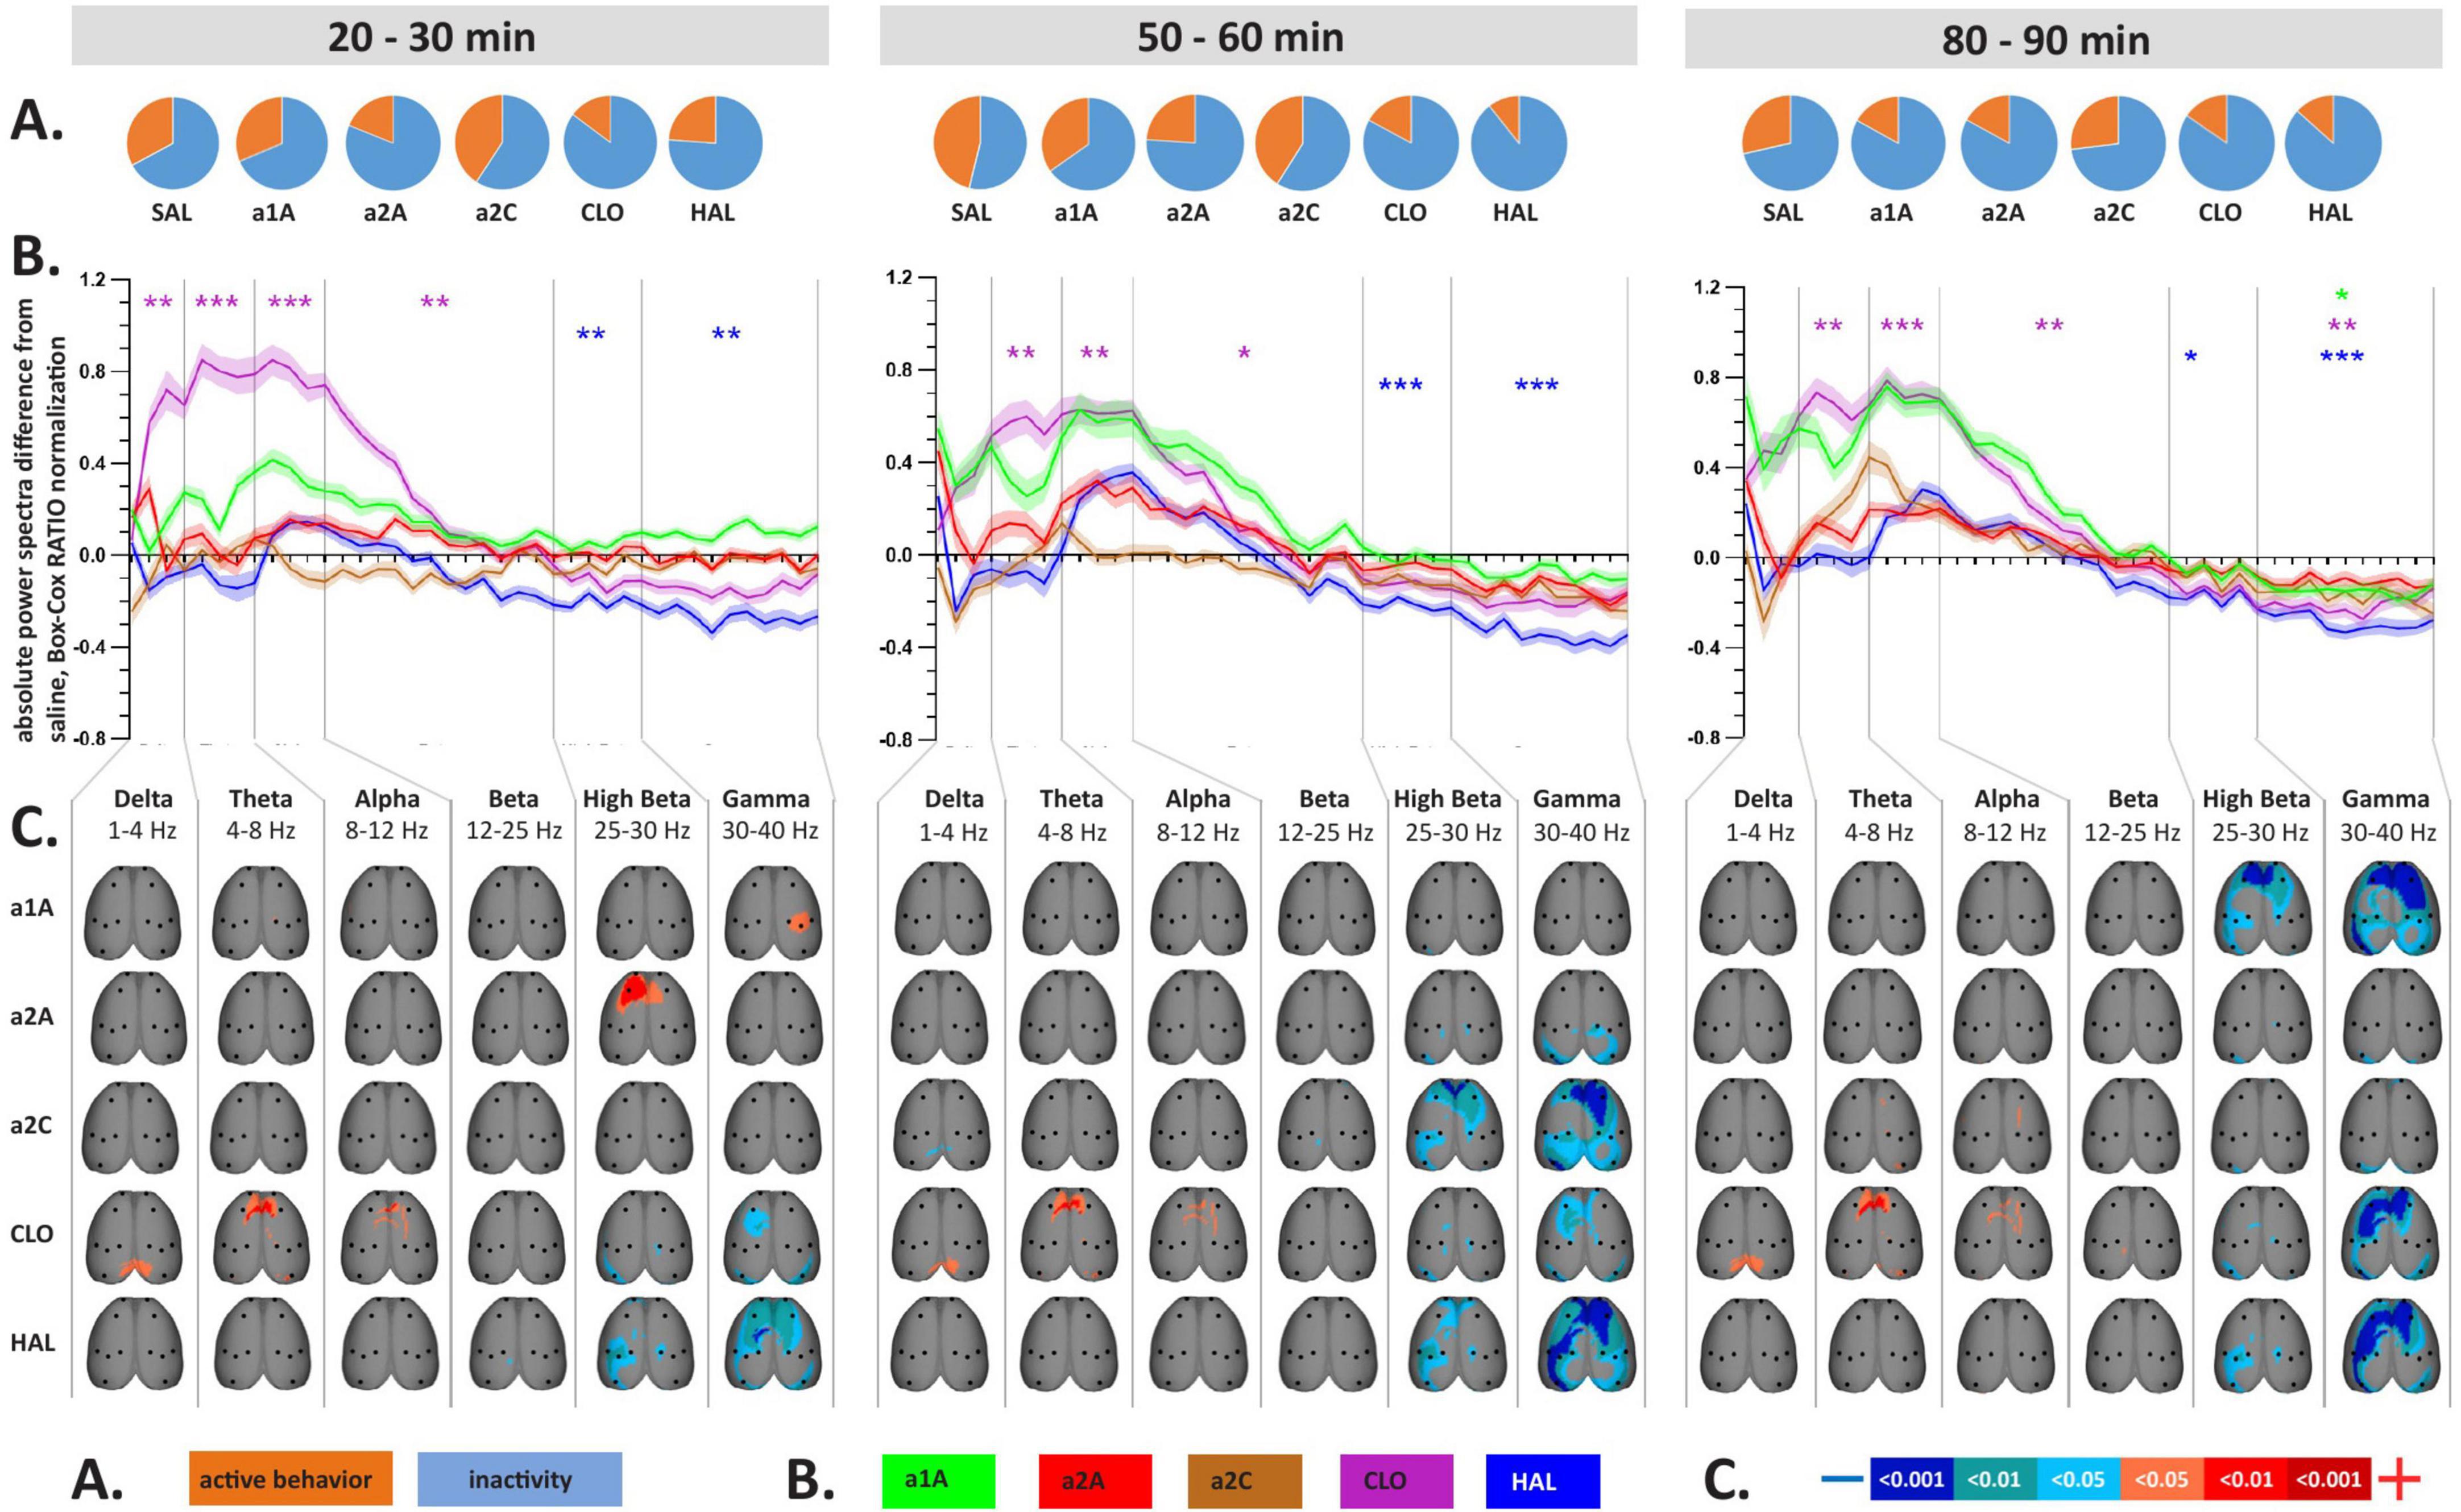2461x1512 pixels.
Task: Click the green asterisk in the 80-90 min chart
Action: (x=2342, y=296)
